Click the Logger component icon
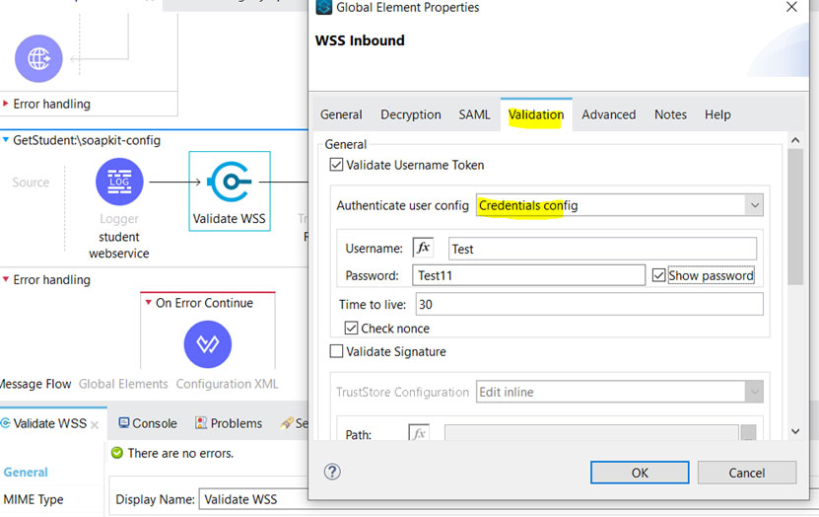The height and width of the screenshot is (517, 819). pyautogui.click(x=119, y=182)
